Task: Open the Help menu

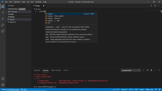Action: [x=45, y=2]
